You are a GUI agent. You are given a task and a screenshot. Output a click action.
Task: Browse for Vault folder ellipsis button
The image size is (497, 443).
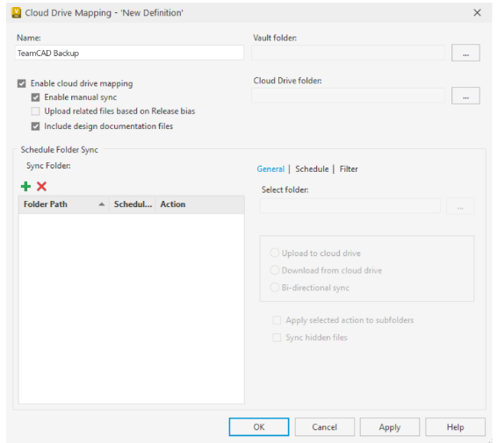pyautogui.click(x=465, y=53)
